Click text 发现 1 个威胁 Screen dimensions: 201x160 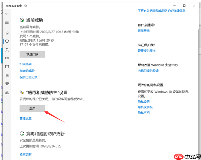pos(30,36)
